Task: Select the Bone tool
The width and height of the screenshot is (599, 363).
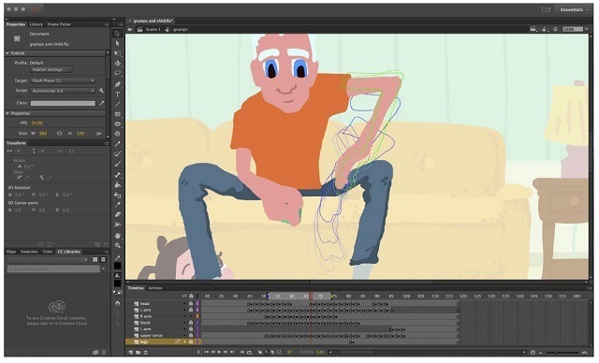Action: click(118, 175)
